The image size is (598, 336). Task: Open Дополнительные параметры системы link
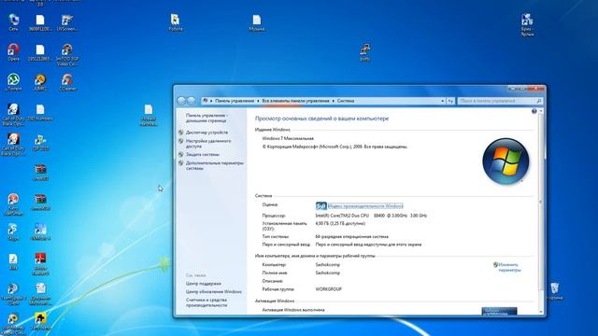[x=214, y=165]
